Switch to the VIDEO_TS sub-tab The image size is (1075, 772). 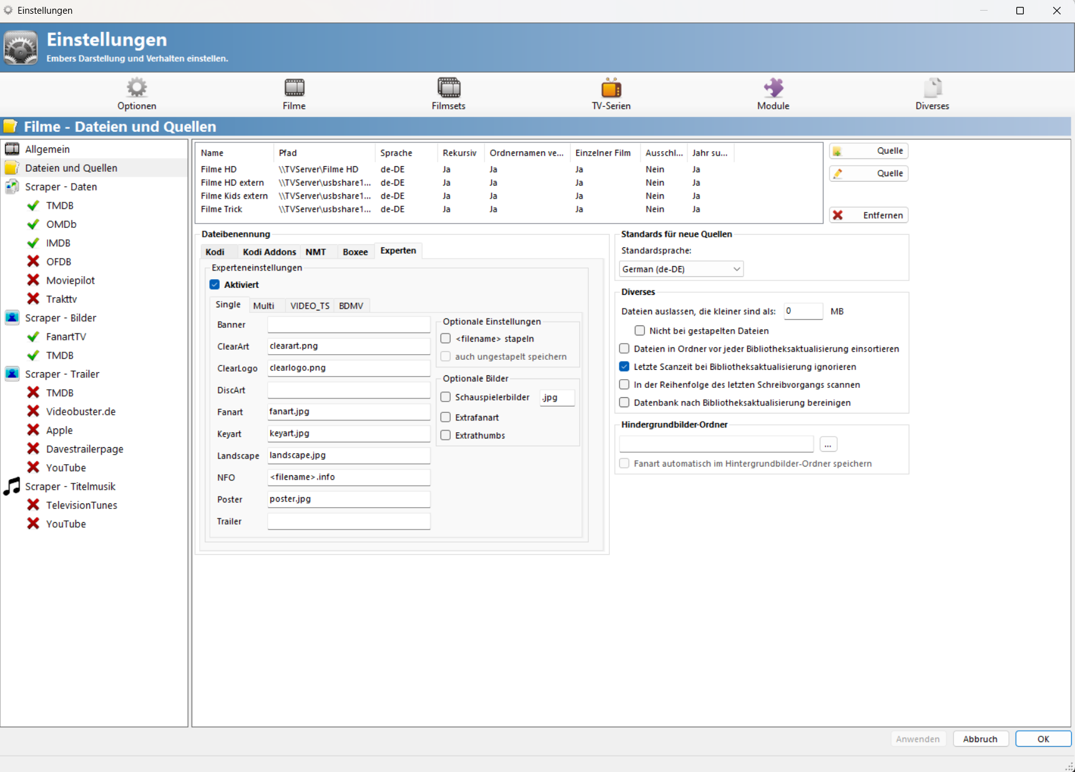tap(310, 306)
